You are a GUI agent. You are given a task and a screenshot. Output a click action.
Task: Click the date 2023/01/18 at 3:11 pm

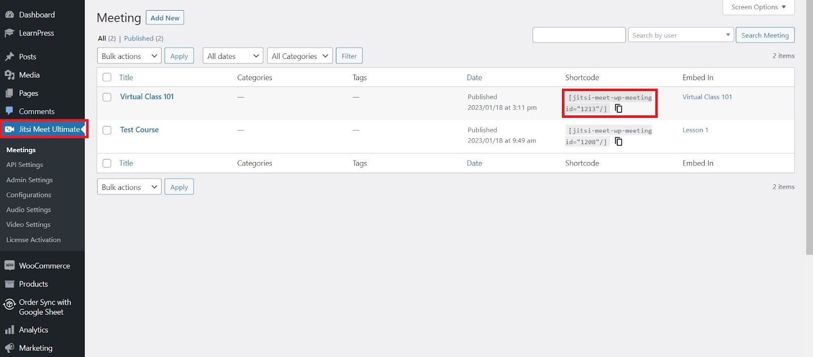[502, 108]
